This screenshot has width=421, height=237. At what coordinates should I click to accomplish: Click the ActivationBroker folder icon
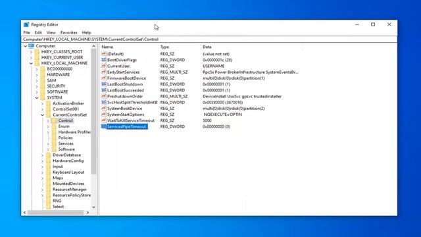[48, 103]
